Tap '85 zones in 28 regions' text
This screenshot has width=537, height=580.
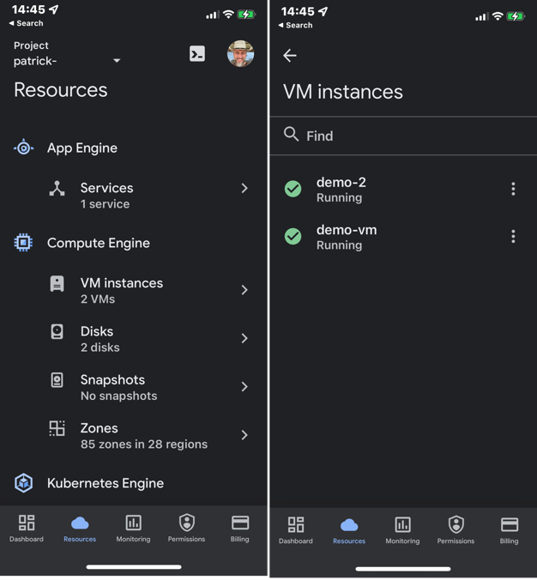[x=144, y=444]
